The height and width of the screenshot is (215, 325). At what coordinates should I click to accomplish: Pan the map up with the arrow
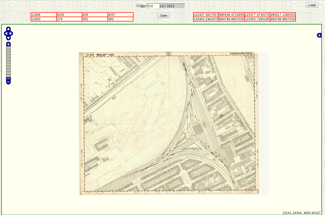(8, 29)
